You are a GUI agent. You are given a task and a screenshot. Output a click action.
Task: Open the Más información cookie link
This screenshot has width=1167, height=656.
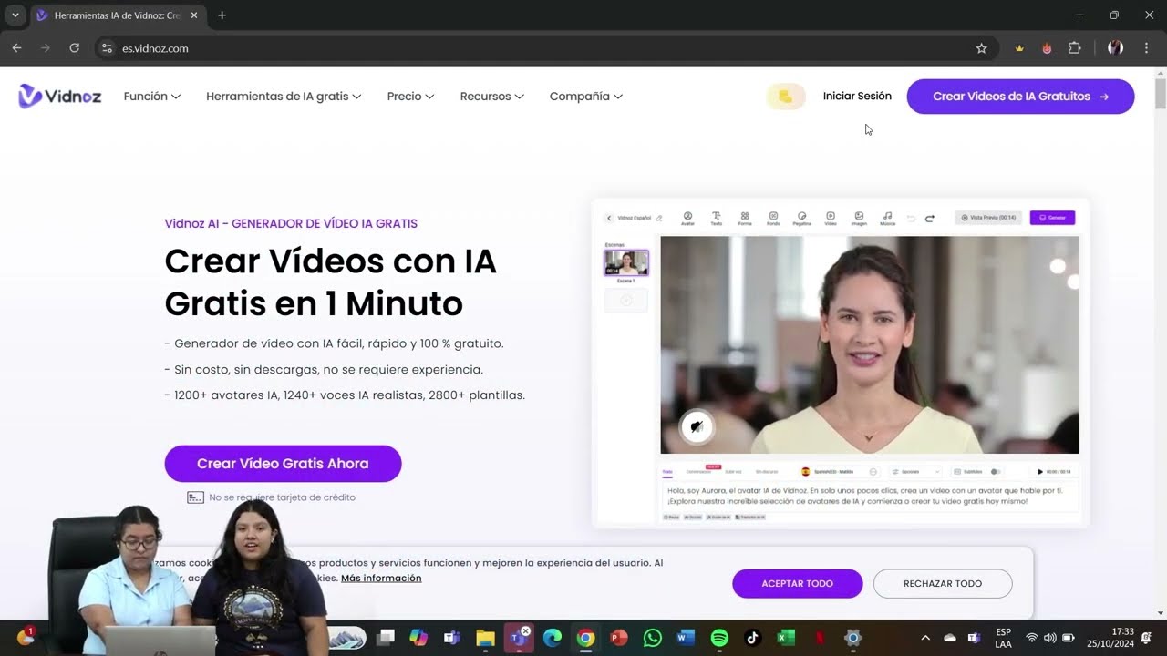click(381, 579)
